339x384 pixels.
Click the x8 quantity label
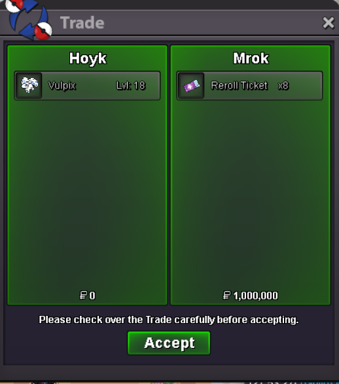[283, 86]
